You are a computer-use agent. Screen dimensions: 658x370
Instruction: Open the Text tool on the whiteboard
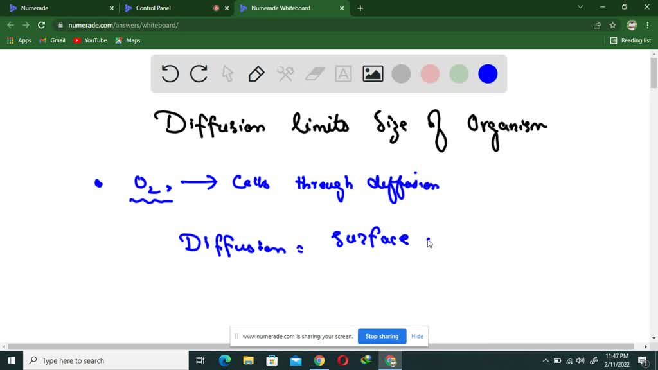(343, 73)
